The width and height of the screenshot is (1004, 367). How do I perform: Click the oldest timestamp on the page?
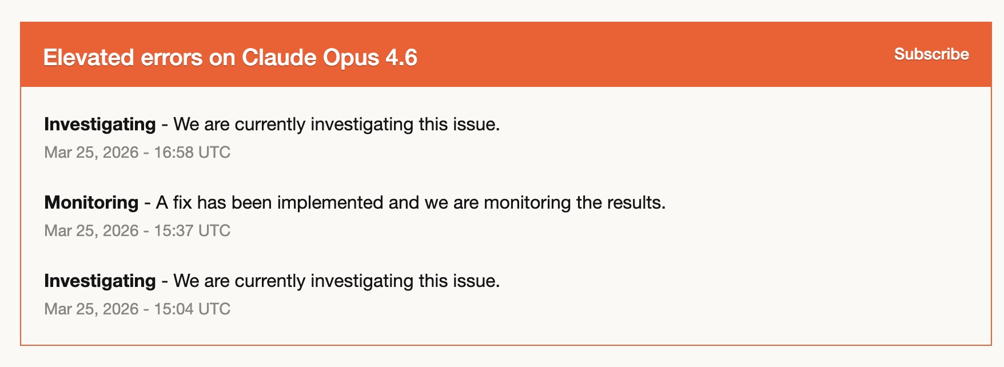click(137, 309)
